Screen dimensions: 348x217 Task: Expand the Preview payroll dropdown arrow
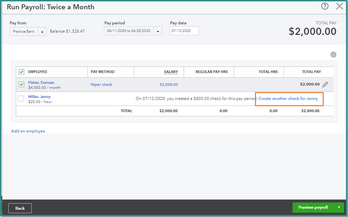[339, 208]
